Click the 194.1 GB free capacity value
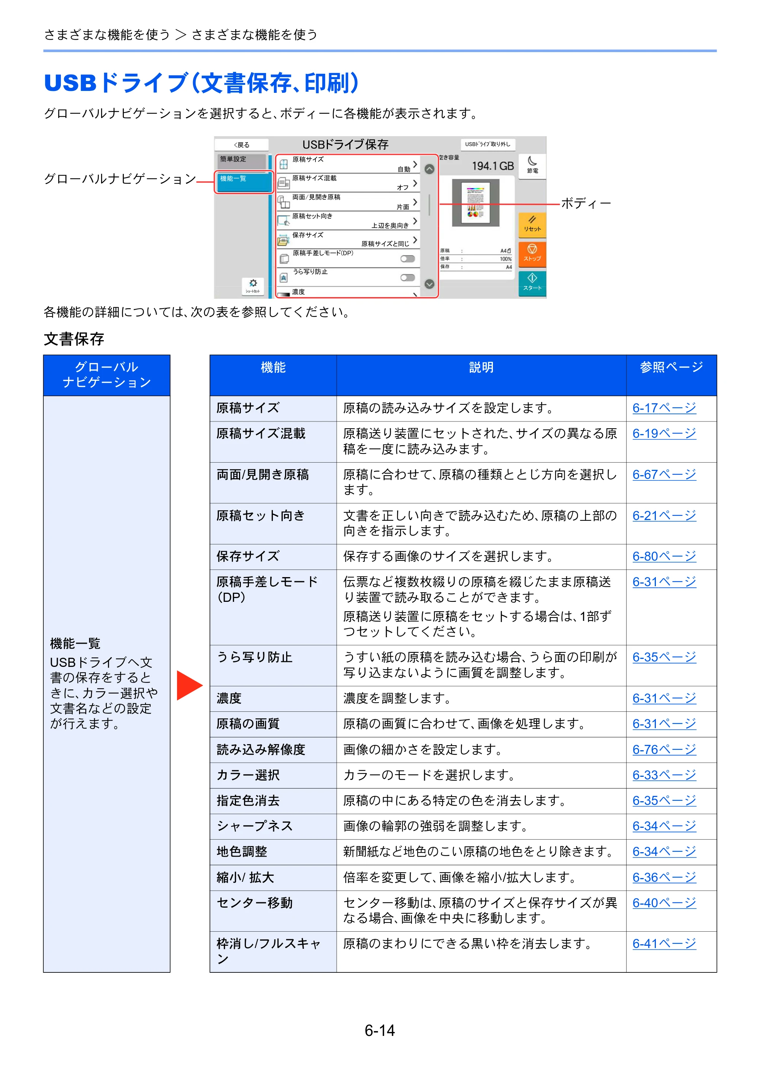 492,166
